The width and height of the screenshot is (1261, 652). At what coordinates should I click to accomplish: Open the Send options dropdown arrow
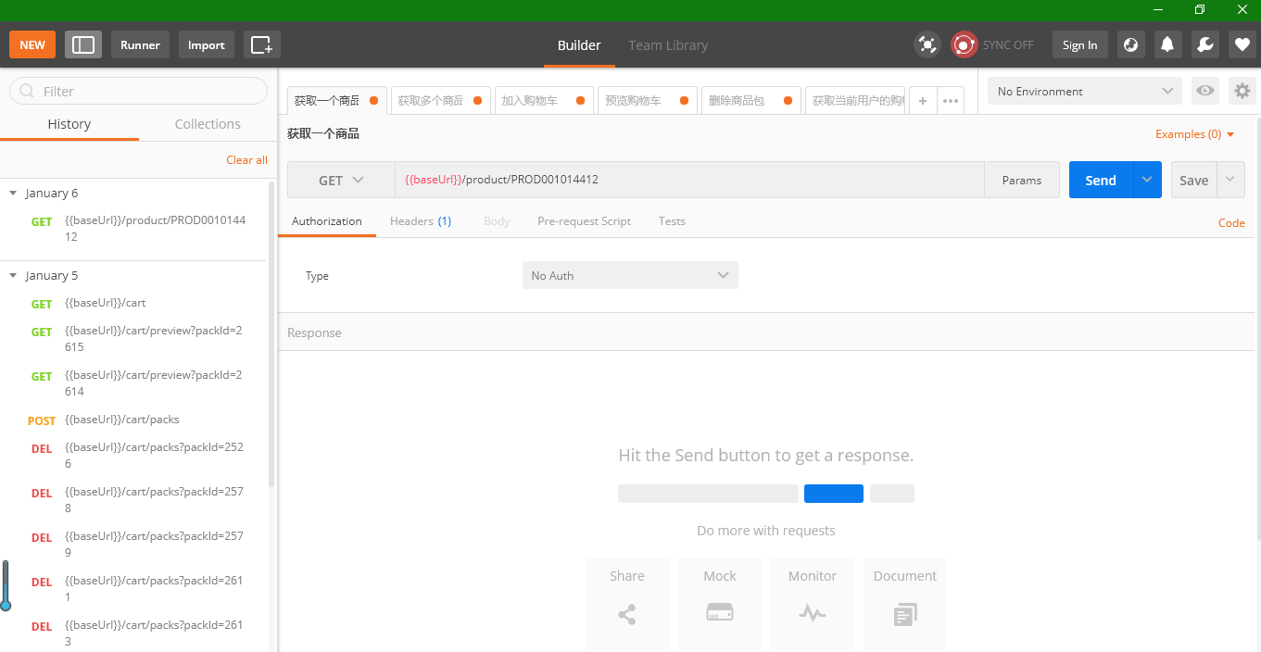[1147, 181]
